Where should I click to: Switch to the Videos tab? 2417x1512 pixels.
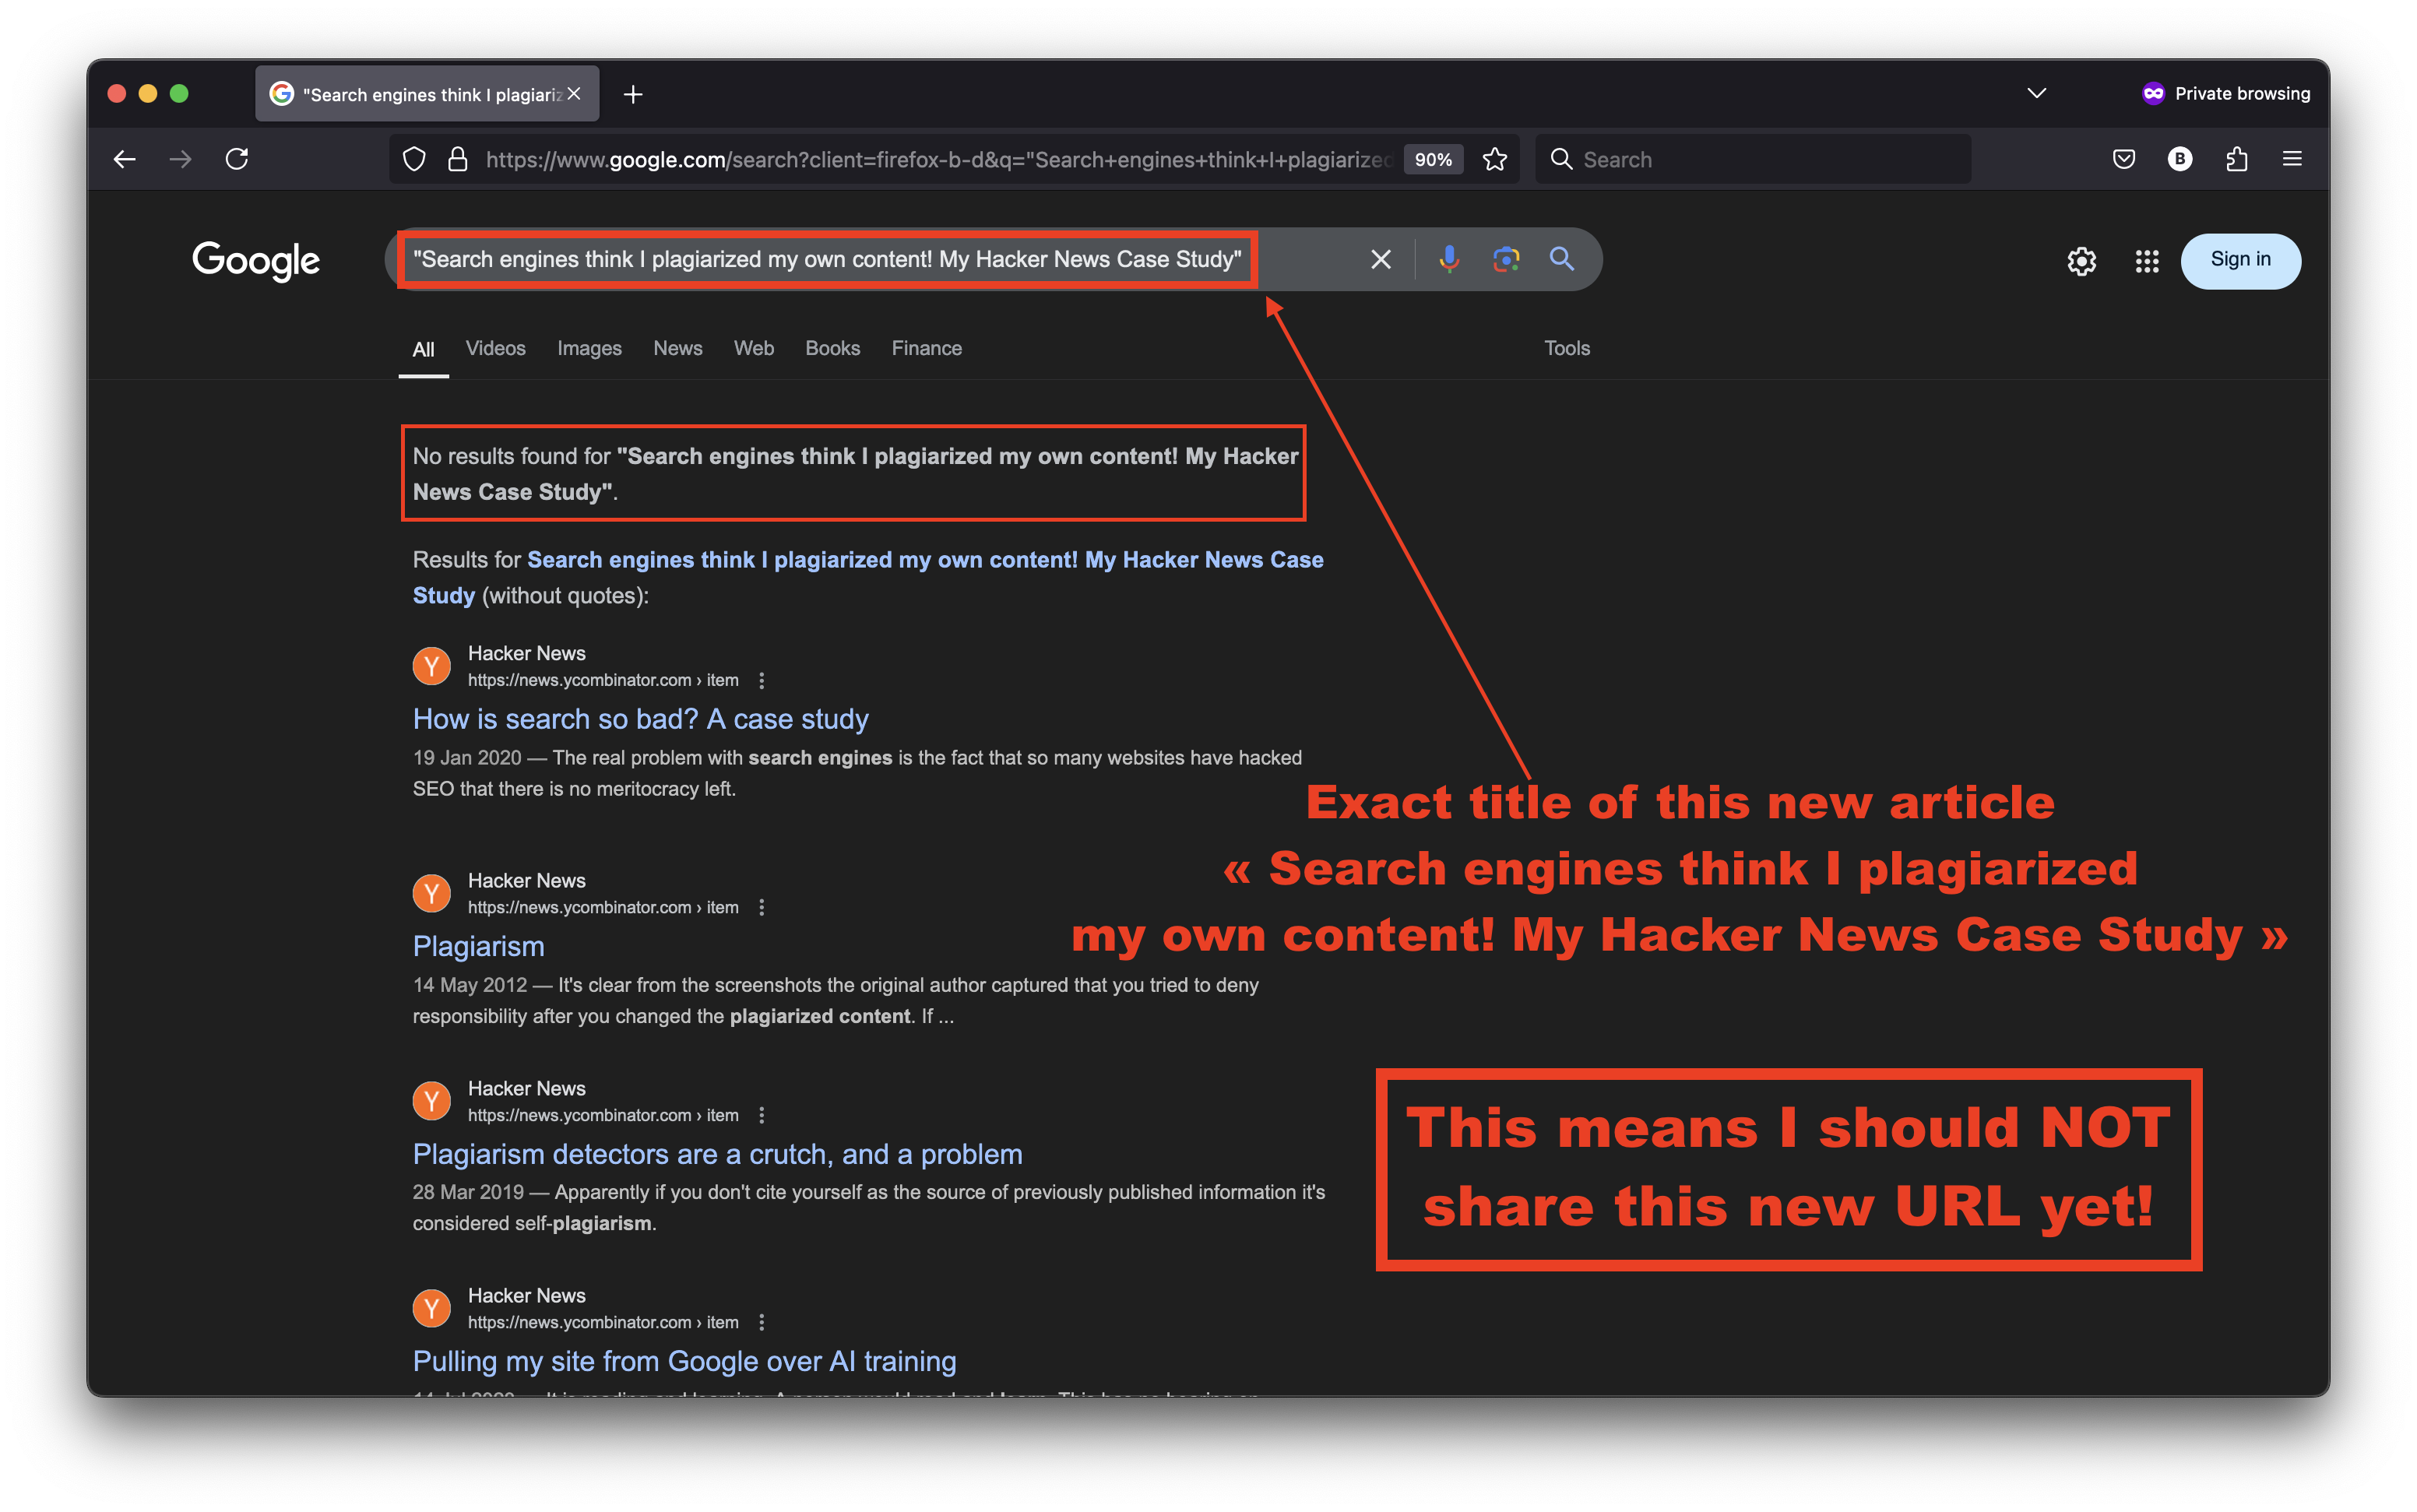(495, 348)
